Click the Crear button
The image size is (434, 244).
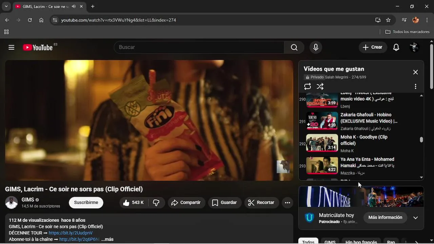373,47
